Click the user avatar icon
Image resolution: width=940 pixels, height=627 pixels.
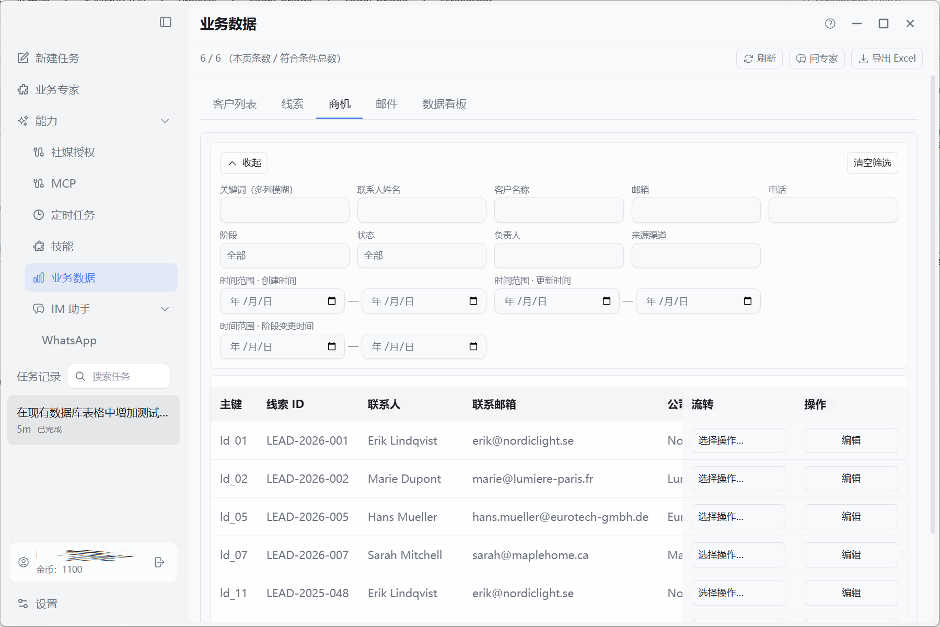point(24,562)
